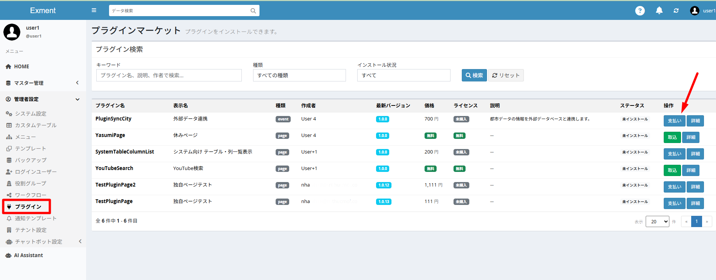This screenshot has height=280, width=716.
Task: Click 支払い for SystemTableColumnList
Action: click(x=674, y=154)
